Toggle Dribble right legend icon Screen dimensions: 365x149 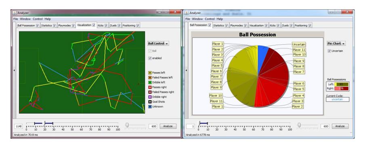pyautogui.click(x=150, y=97)
